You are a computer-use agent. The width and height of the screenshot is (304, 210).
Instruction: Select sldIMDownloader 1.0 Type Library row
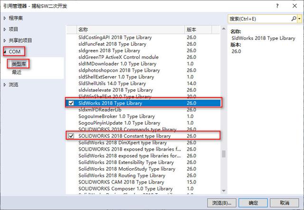[x=143, y=64]
